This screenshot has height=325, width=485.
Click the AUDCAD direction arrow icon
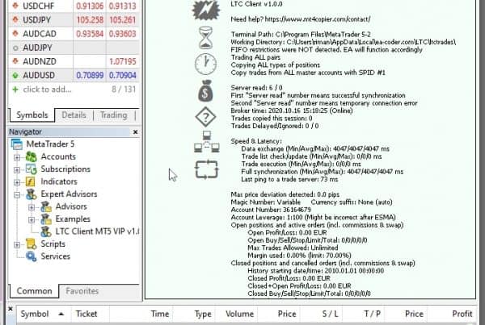15,34
